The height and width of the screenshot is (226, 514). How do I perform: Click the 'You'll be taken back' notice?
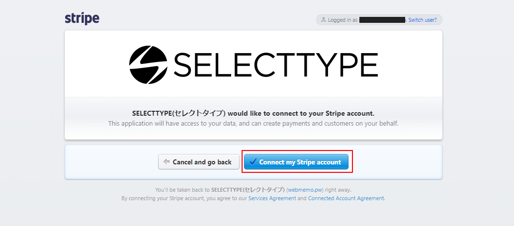click(182, 190)
